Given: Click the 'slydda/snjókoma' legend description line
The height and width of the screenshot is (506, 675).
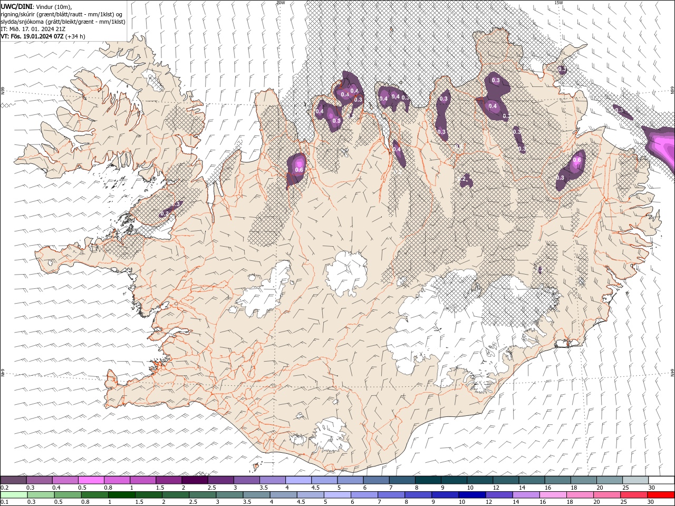Looking at the screenshot, I should pos(63,22).
